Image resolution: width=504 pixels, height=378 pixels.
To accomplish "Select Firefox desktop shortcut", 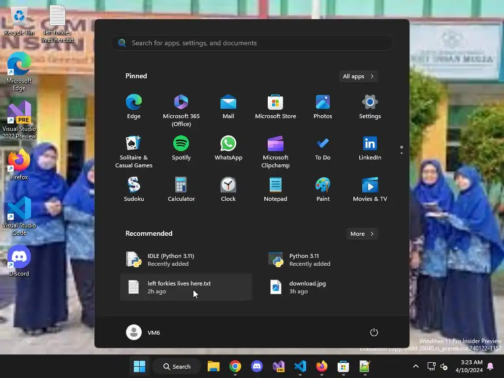I will [19, 164].
